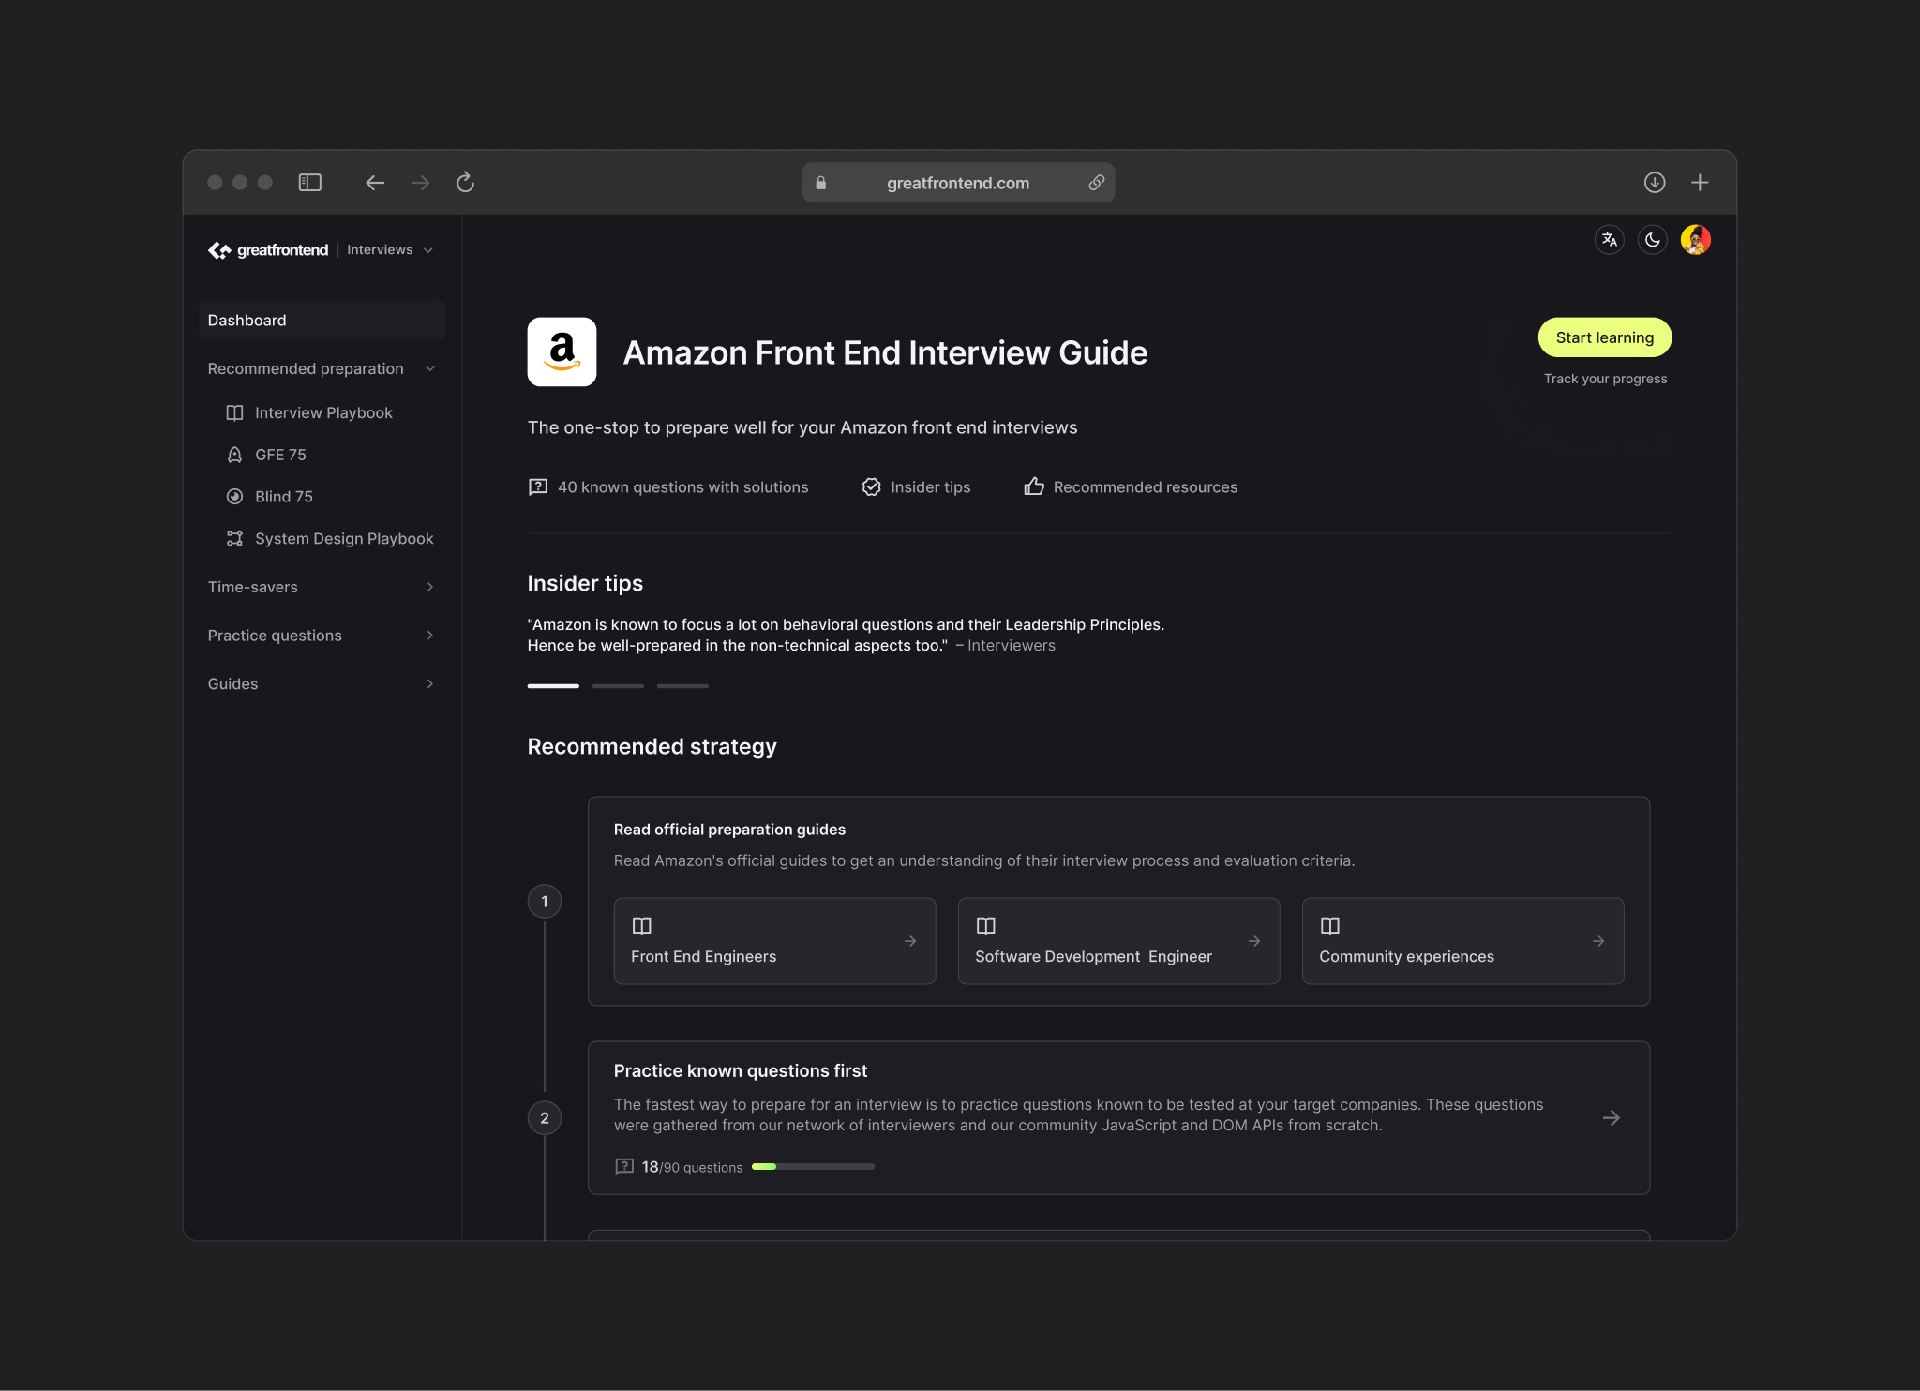
Task: Click the greatfrontend logo
Action: click(x=268, y=250)
